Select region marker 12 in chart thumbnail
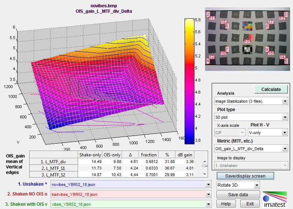Viewport: 293px width, 209px height. (211, 57)
